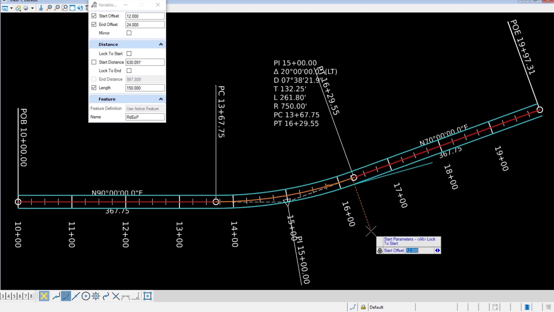The height and width of the screenshot is (312, 554).
Task: Select the Near snap mode
Action: pyautogui.click(x=56, y=296)
